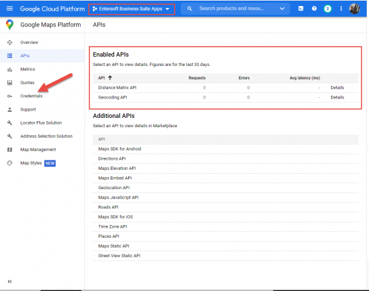Click the search products and resources field
Viewport: 369px width, 291px height.
pyautogui.click(x=236, y=9)
